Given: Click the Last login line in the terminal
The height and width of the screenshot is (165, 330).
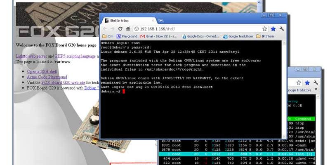Looking at the screenshot, I should [x=157, y=87].
